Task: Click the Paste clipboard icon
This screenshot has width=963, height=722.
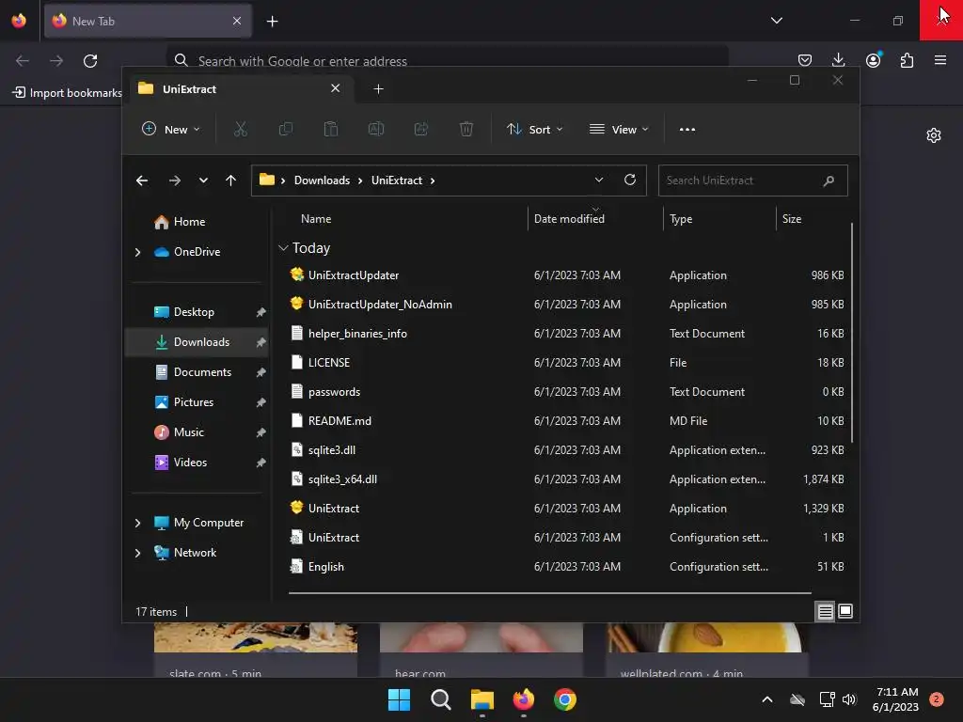Action: click(x=330, y=129)
